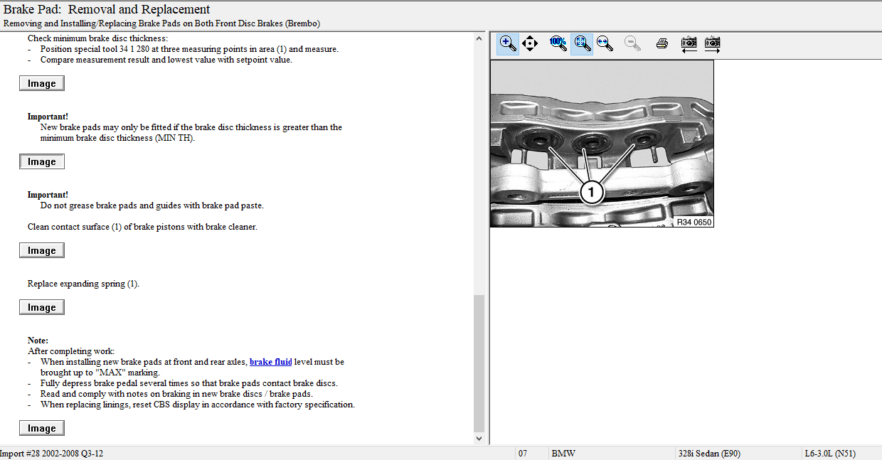The height and width of the screenshot is (460, 882).
Task: Open Image button under disc thickness check
Action: click(42, 83)
